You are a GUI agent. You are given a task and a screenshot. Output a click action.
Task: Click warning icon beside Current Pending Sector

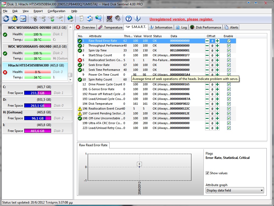tap(80, 113)
